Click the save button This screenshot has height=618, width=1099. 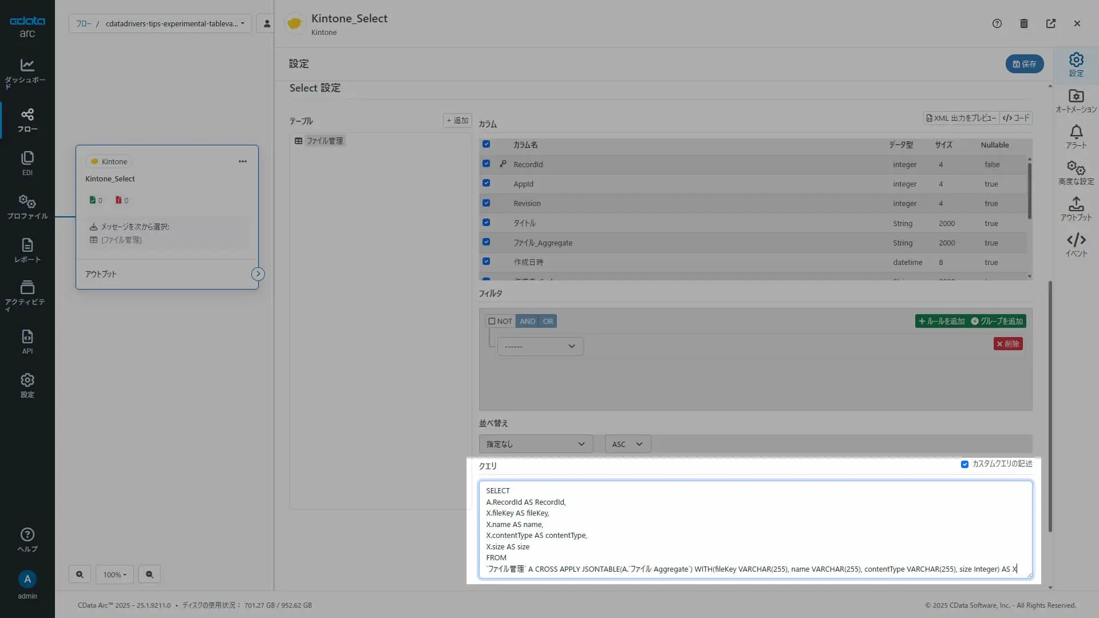click(1024, 64)
